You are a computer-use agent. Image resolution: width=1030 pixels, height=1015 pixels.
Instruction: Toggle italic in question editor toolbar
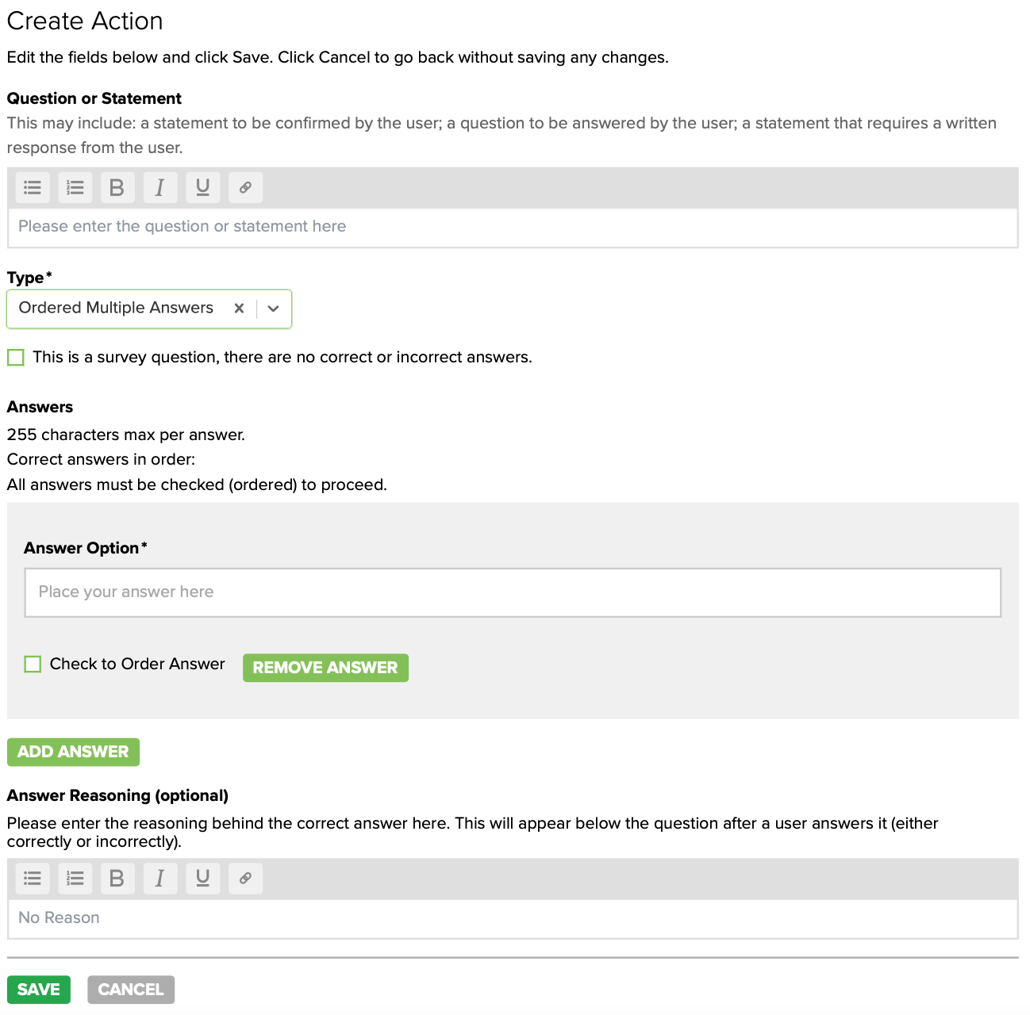click(x=159, y=188)
